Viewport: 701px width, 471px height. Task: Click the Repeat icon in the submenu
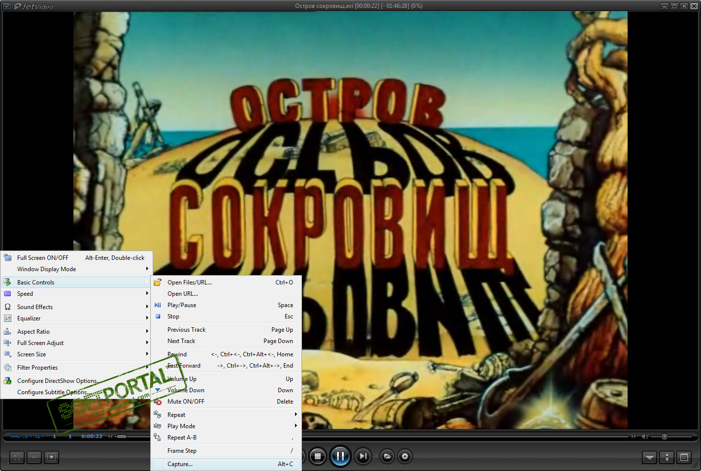[x=158, y=415]
